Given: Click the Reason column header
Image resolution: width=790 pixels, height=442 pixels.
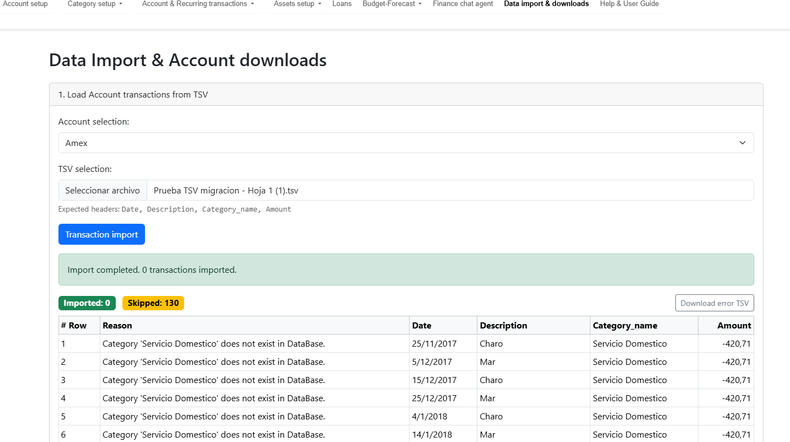Looking at the screenshot, I should [x=255, y=325].
